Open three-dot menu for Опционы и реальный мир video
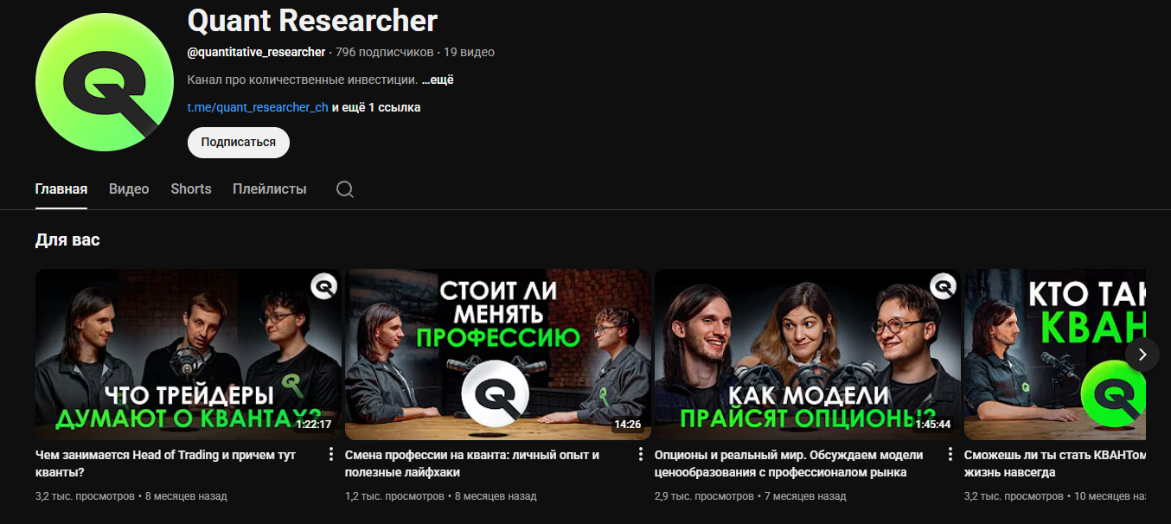The image size is (1171, 524). (950, 455)
